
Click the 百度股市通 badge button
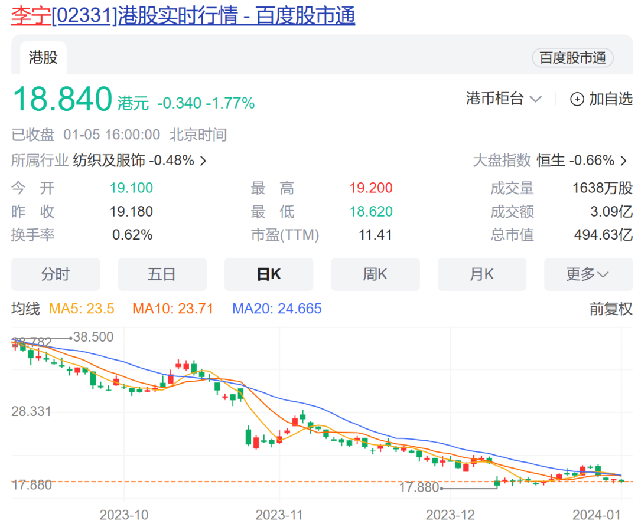[572, 58]
